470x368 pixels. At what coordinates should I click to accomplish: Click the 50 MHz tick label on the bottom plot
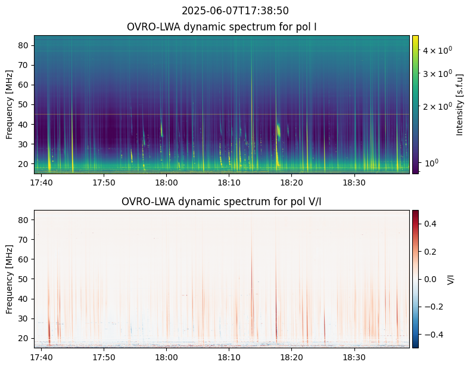(24, 279)
